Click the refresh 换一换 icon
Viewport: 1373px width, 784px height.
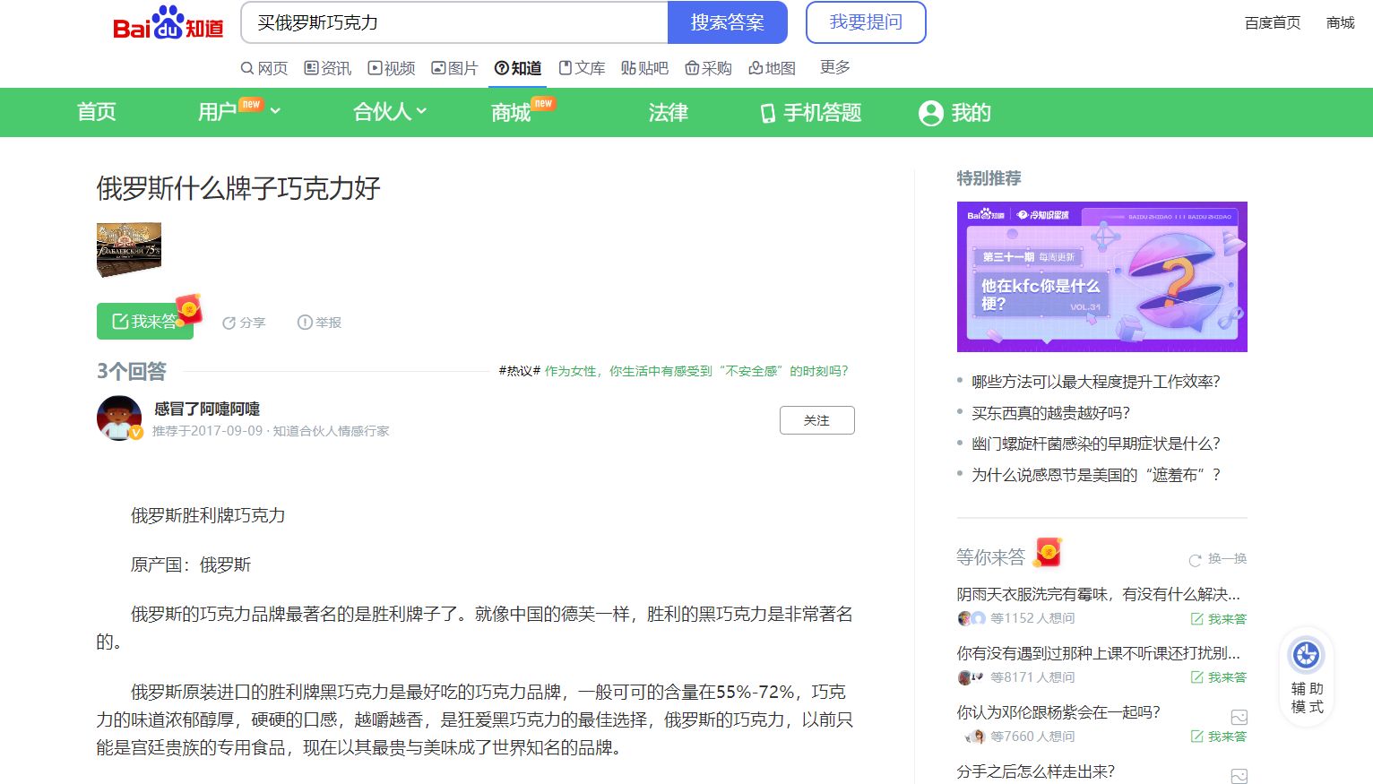[1195, 560]
